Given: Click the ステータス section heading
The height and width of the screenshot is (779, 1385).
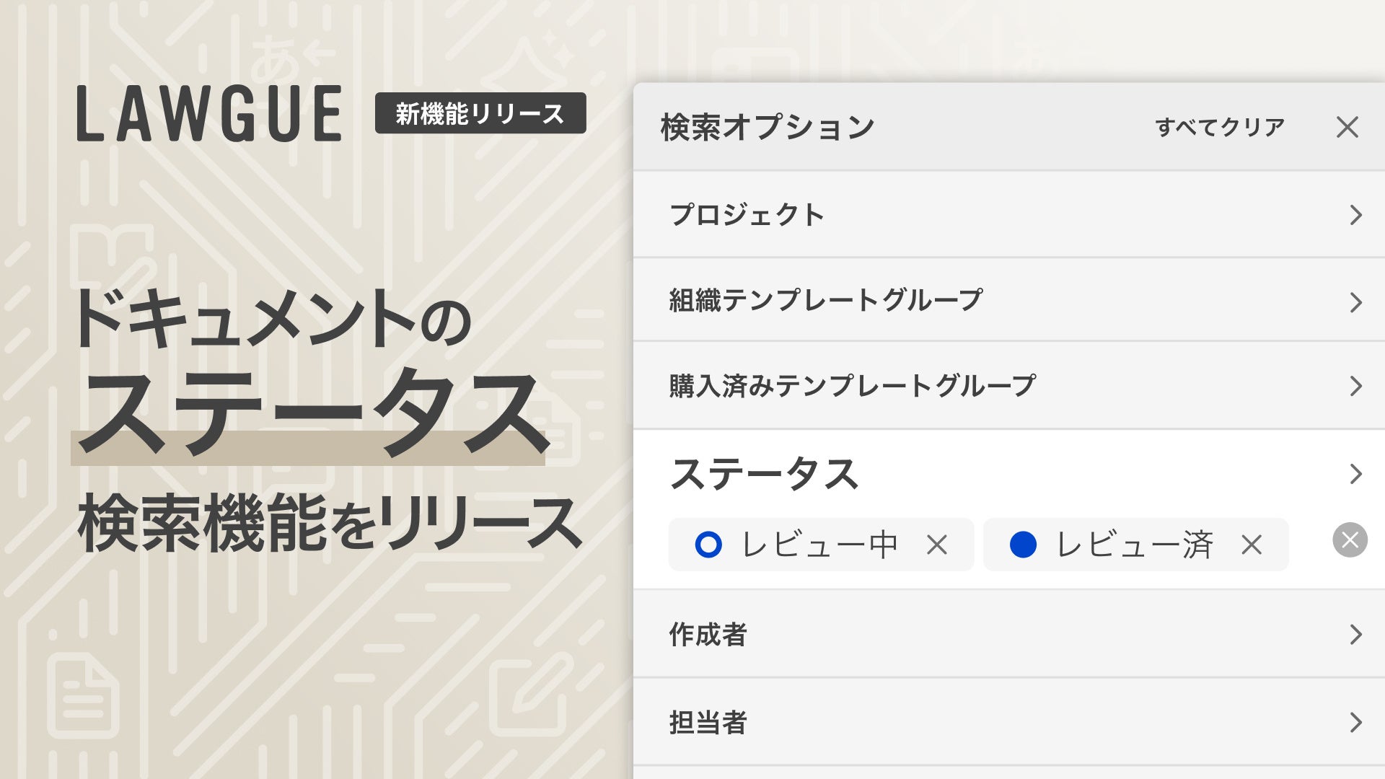Looking at the screenshot, I should (764, 475).
